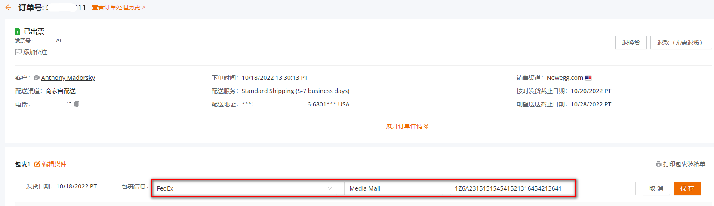Click the back arrow beside 订单号
714x206 pixels.
pos(8,7)
